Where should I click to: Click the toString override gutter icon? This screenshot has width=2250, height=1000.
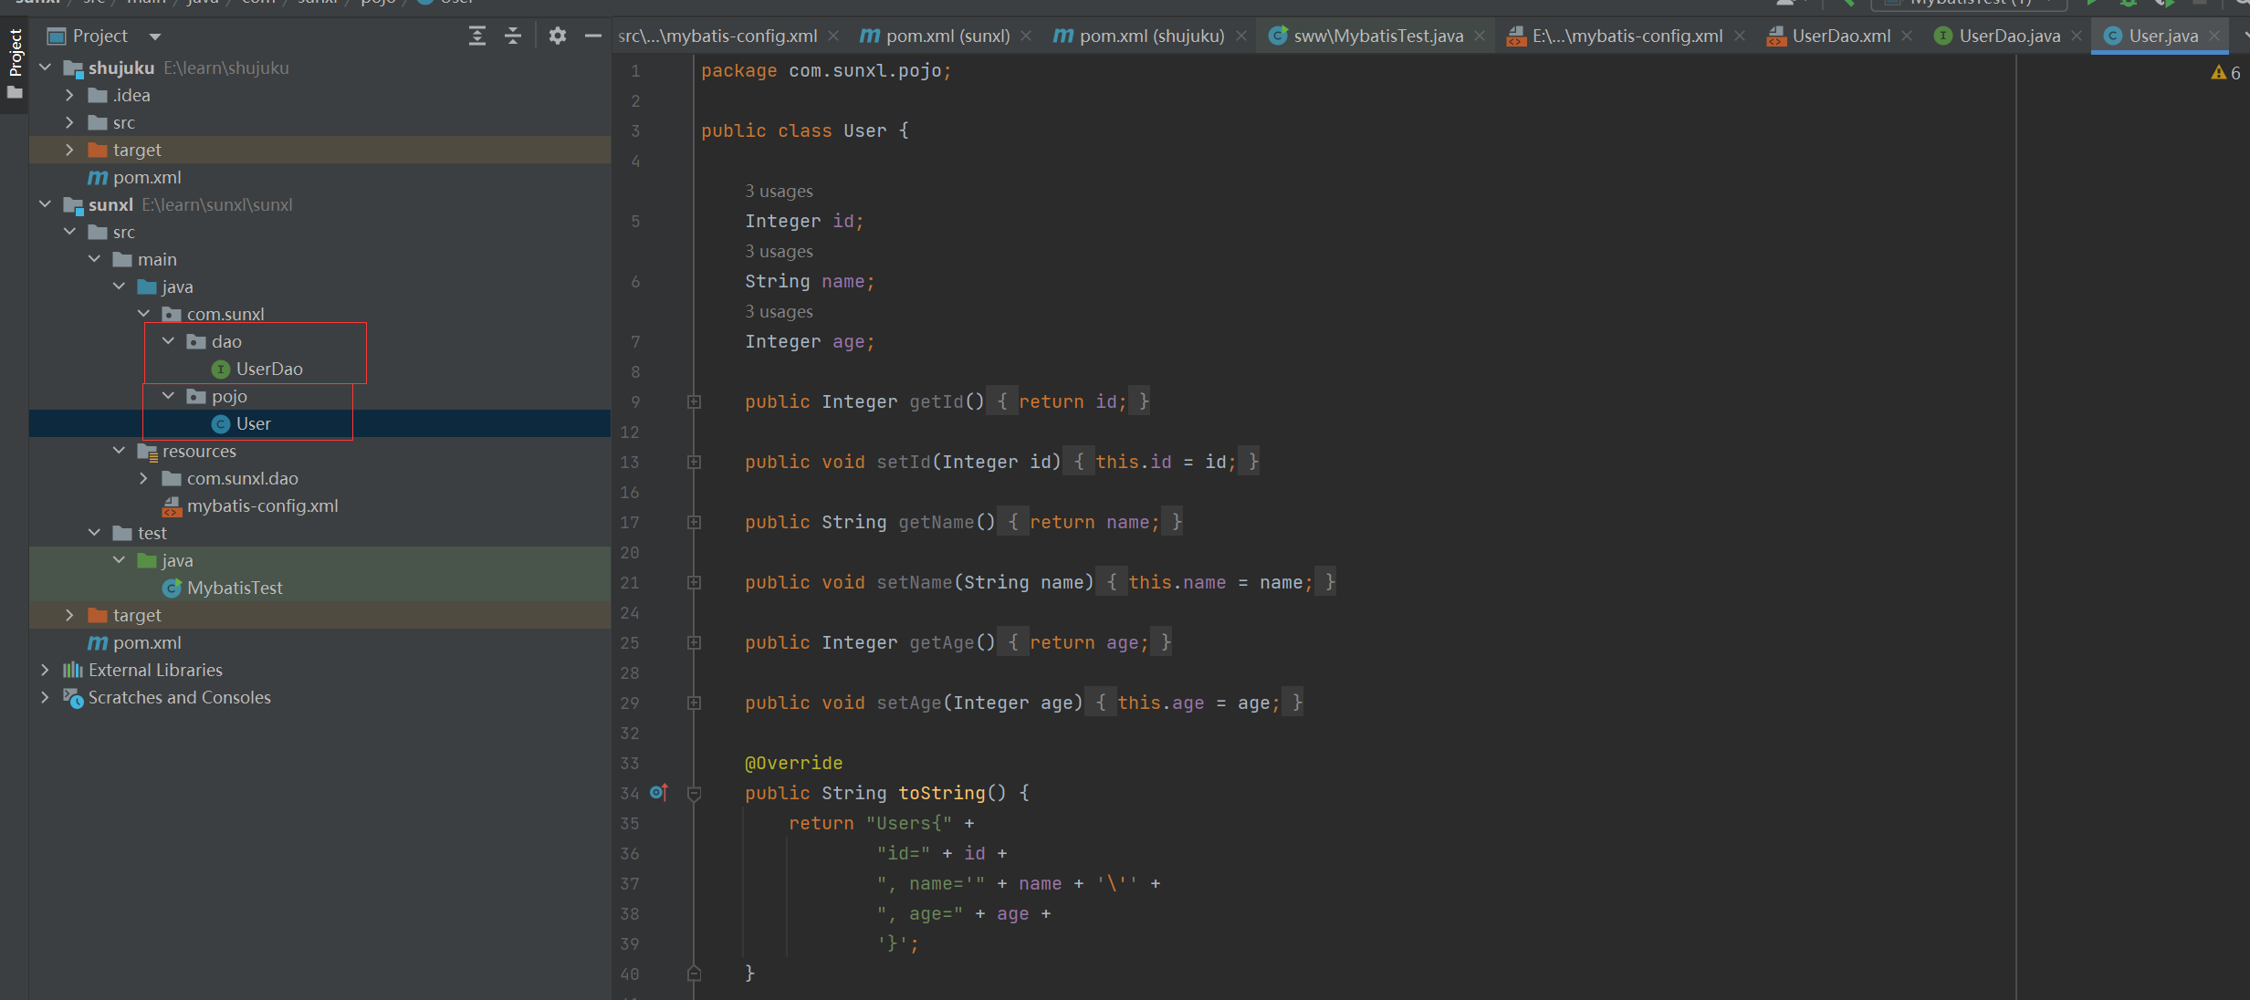pyautogui.click(x=658, y=792)
